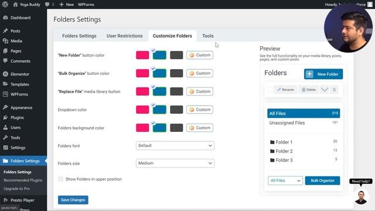Tick the select-all checkbox in preview toolbar

click(x=270, y=90)
